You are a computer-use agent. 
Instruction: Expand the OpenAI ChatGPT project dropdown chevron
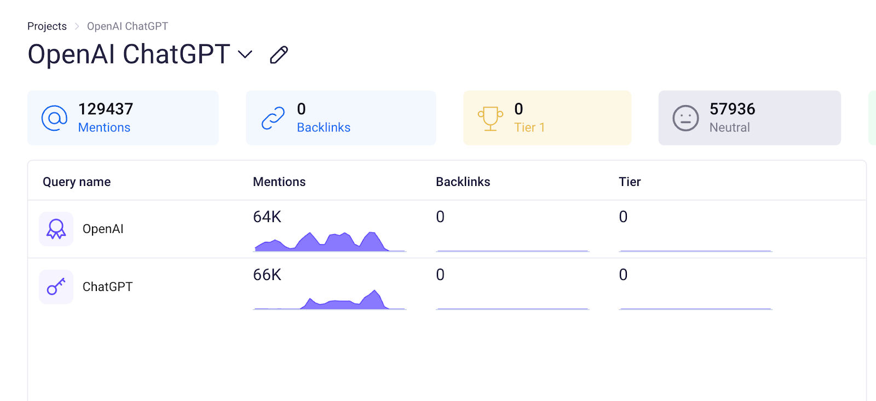click(x=245, y=54)
